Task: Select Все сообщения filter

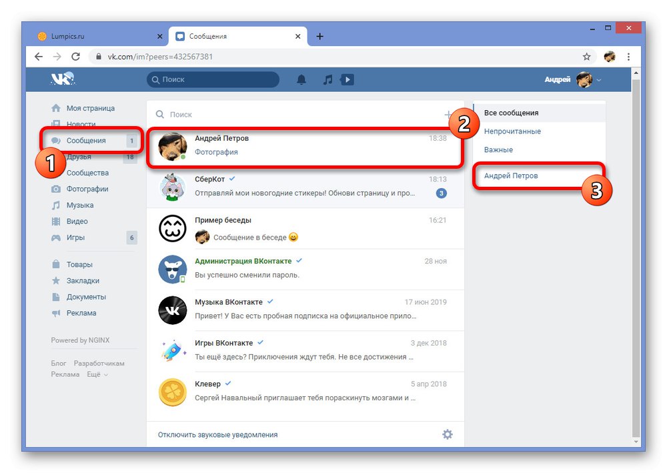Action: click(x=539, y=113)
